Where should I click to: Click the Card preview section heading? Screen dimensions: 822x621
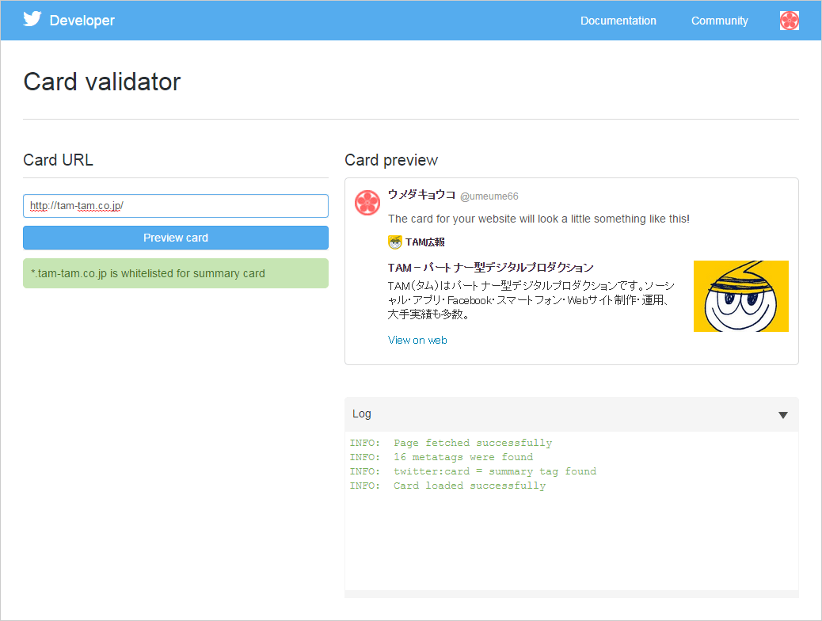click(x=391, y=160)
